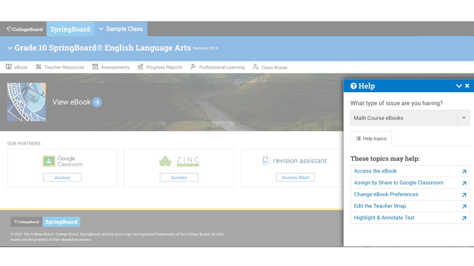This screenshot has height=266, width=474.
Task: Click the issue type dropdown arrow
Action: 464,118
